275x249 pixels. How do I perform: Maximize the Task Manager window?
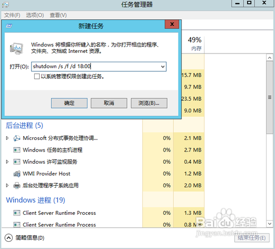[x=249, y=3]
